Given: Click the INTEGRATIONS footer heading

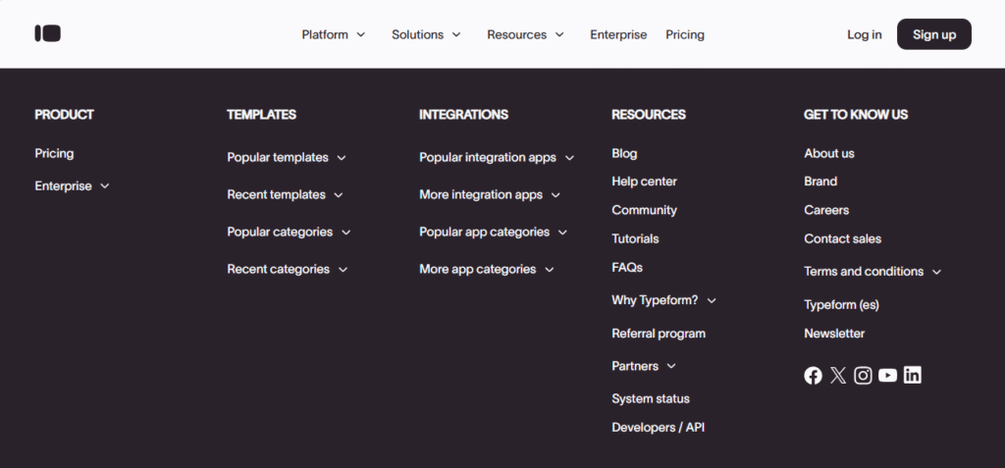Looking at the screenshot, I should pos(463,115).
